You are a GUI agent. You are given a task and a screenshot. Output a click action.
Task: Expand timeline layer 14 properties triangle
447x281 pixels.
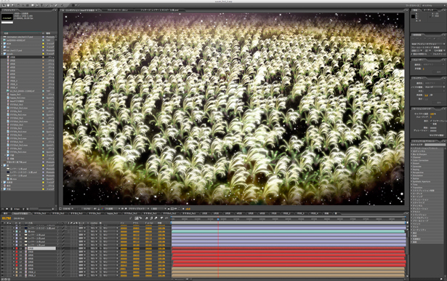(x=14, y=252)
